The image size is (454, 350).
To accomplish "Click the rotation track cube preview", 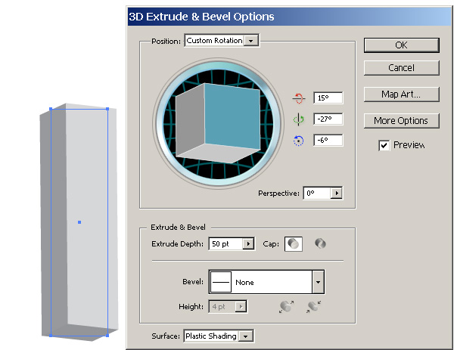I will (218, 123).
